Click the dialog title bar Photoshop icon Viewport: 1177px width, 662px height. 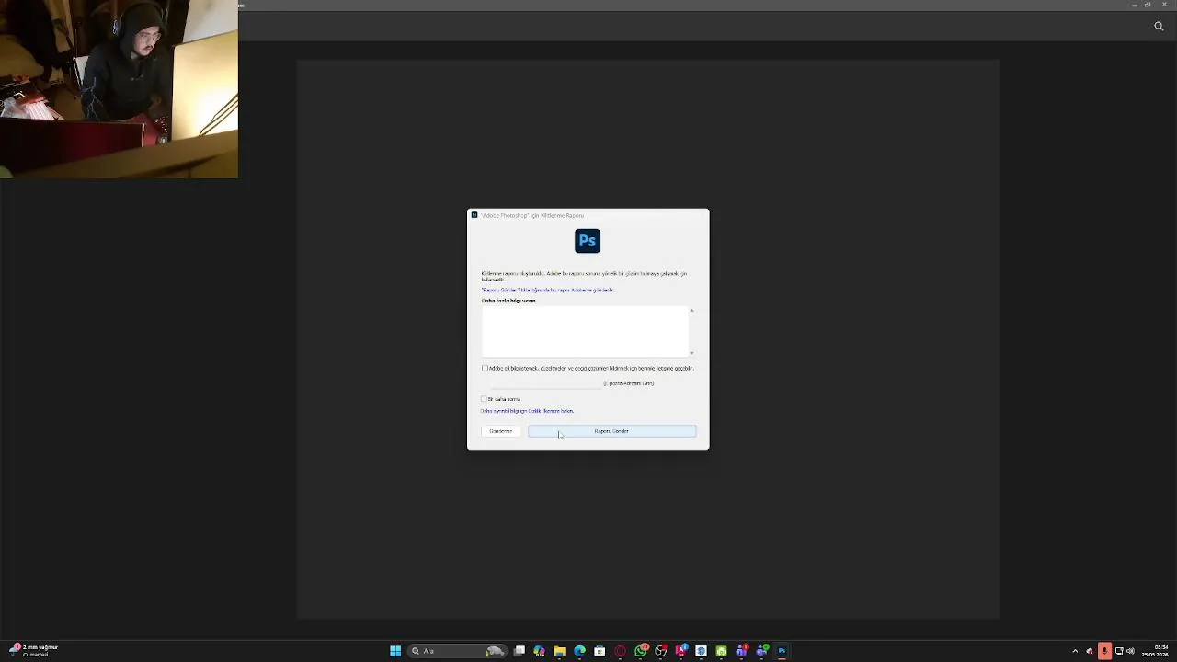[474, 215]
